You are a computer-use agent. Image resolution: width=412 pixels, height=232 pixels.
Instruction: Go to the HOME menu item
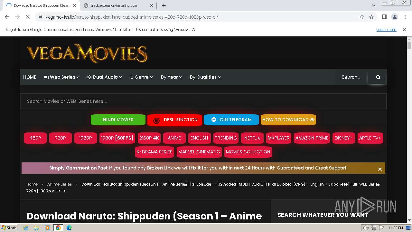[30, 77]
